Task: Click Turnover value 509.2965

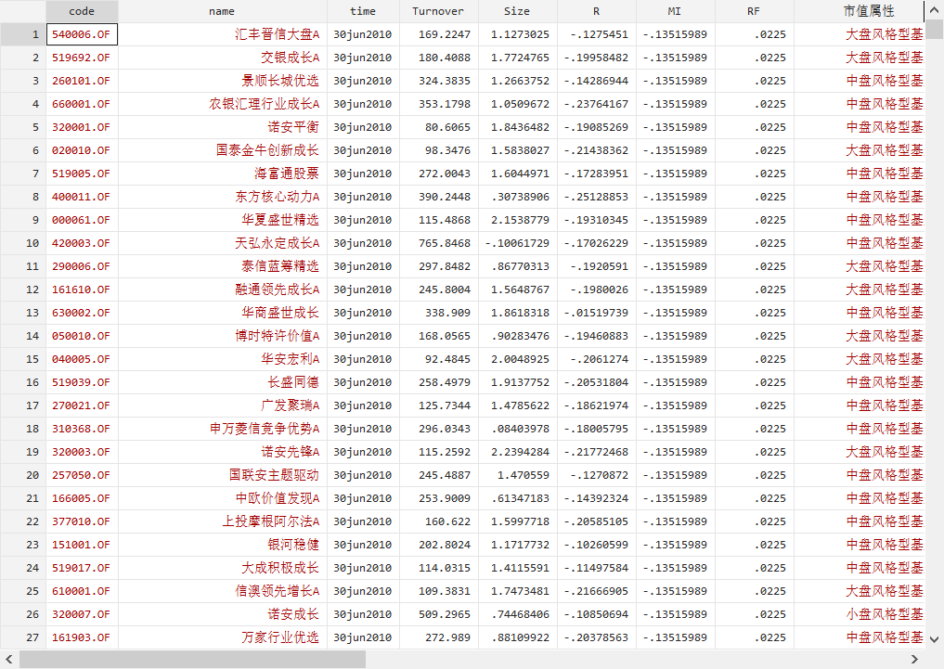Action: [439, 614]
